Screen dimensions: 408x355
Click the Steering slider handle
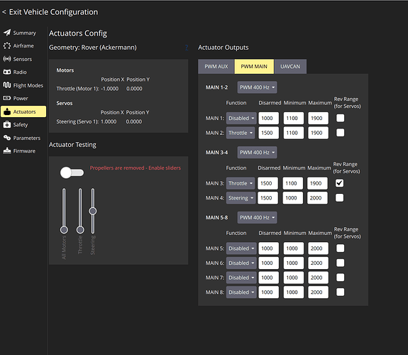coord(93,211)
